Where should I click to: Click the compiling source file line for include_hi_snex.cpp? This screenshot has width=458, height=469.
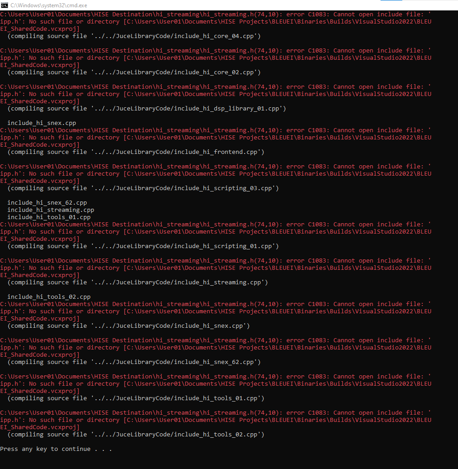click(x=129, y=326)
